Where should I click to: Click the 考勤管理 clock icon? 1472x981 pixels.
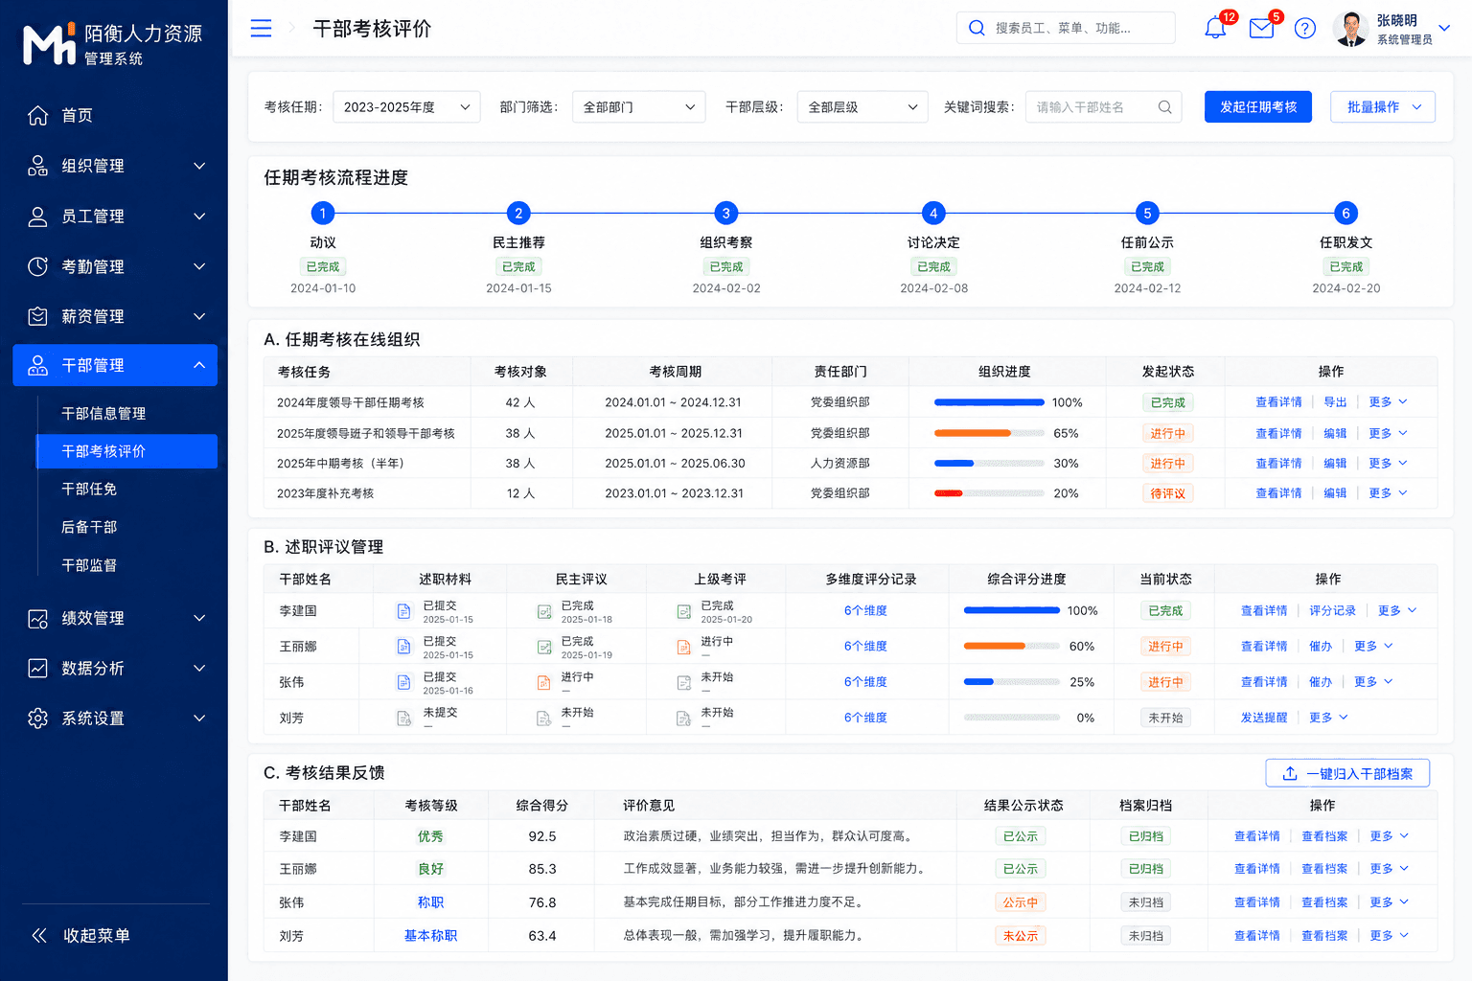tap(37, 266)
